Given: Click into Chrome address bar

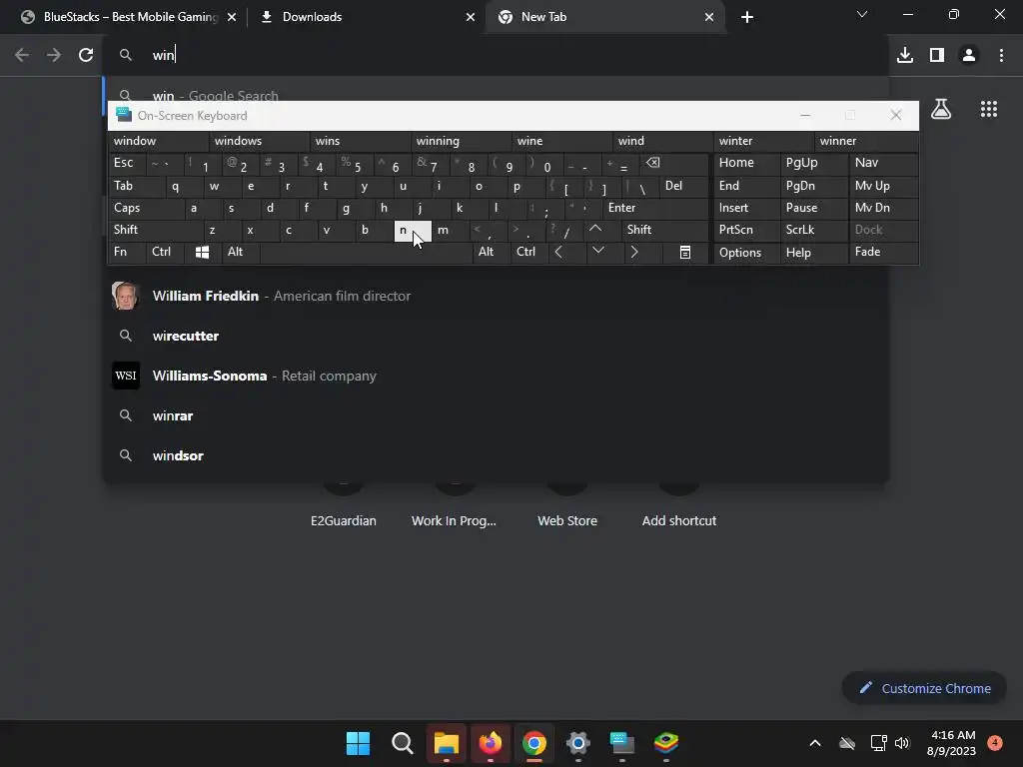Looking at the screenshot, I should pyautogui.click(x=496, y=55).
